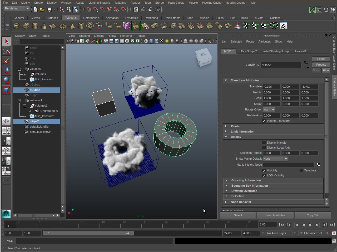
Task: Select pCube1 in the outliner
Action: (x=35, y=85)
